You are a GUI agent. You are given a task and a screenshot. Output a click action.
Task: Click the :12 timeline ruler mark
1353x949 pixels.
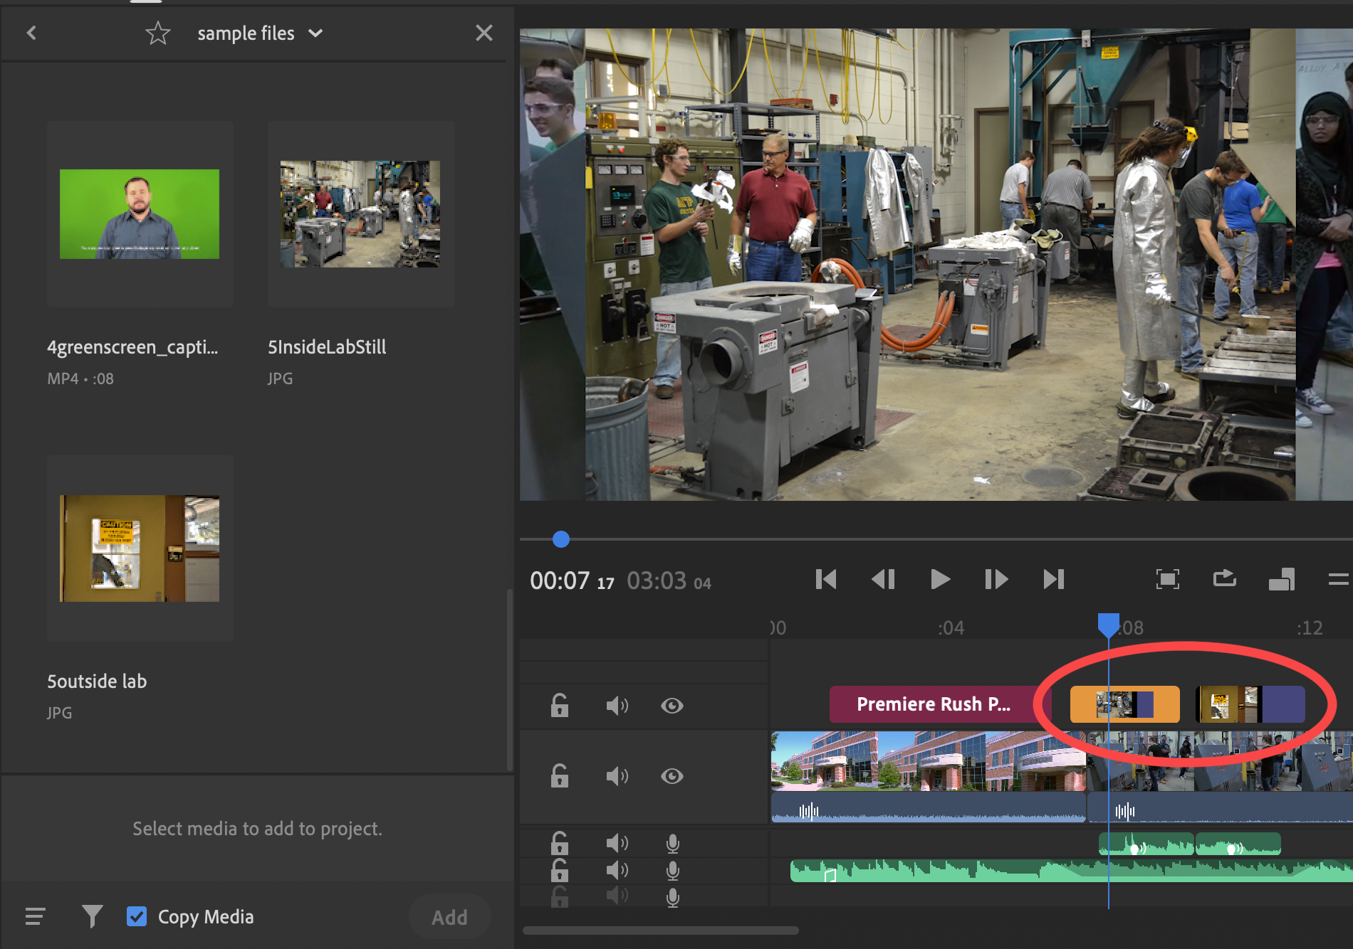[x=1310, y=627]
